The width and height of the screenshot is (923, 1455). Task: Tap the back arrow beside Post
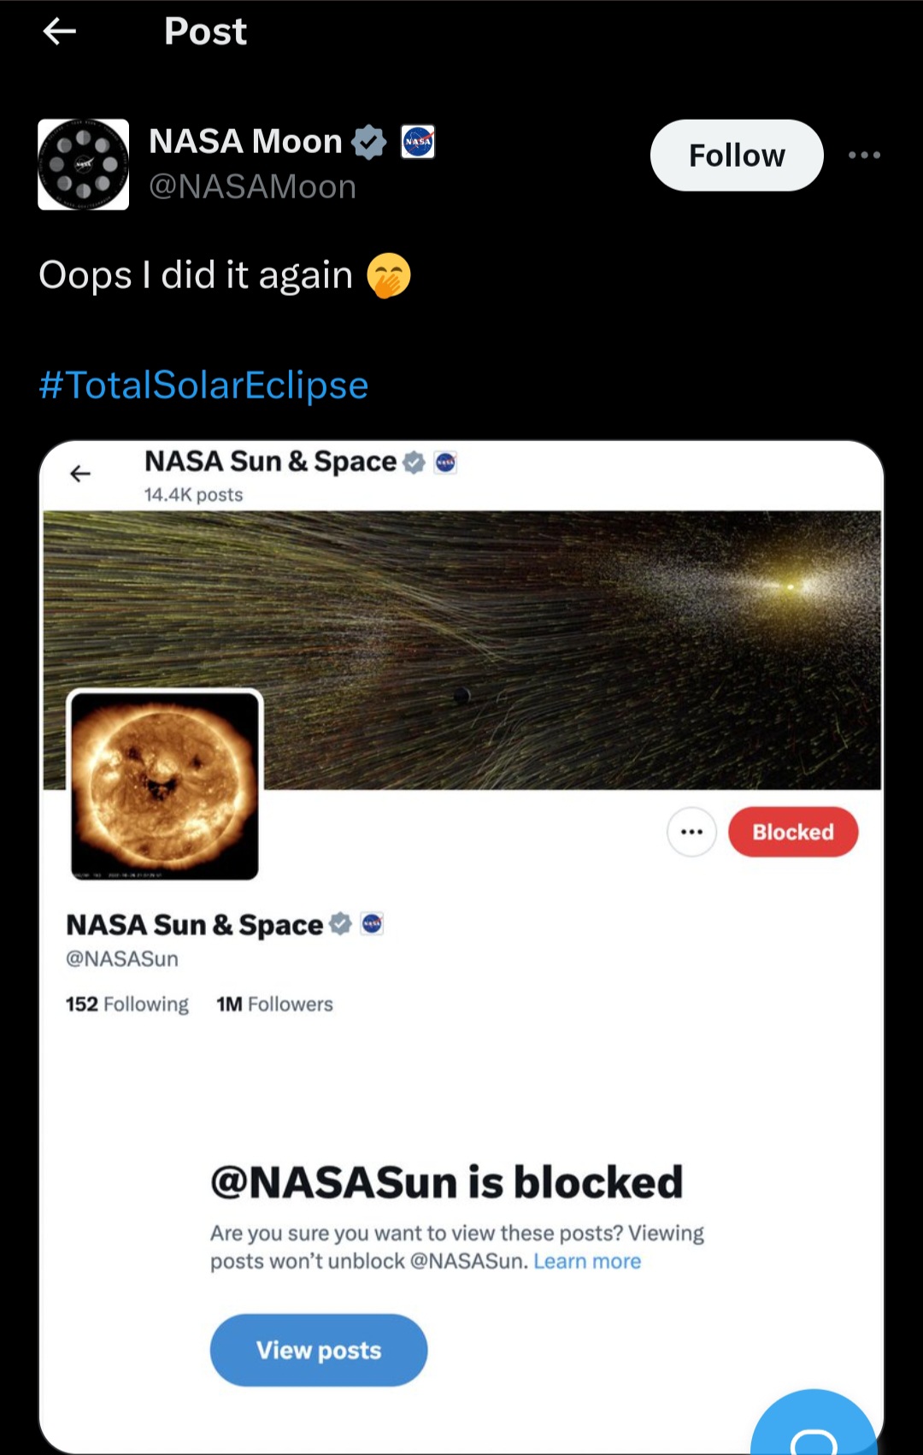pos(59,32)
